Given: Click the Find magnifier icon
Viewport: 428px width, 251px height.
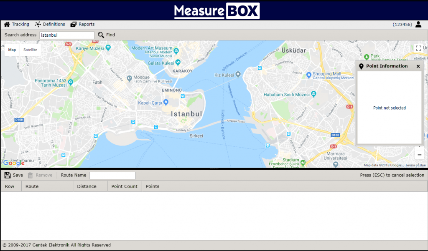Looking at the screenshot, I should coord(101,35).
